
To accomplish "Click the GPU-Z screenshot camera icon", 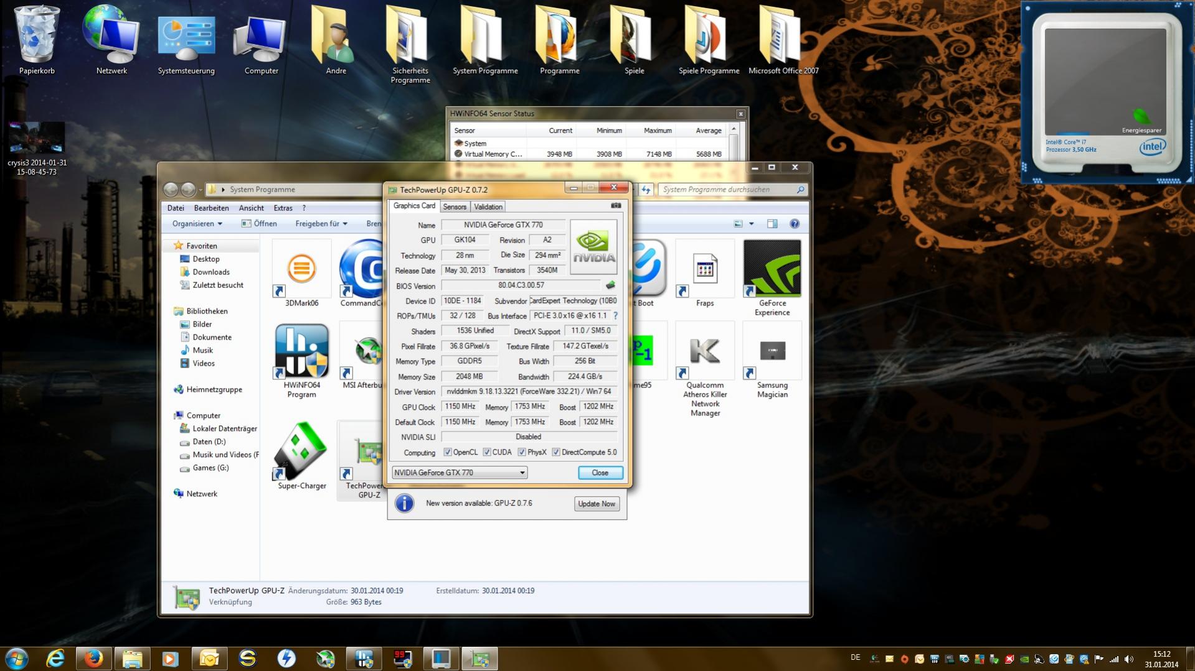I will (616, 206).
